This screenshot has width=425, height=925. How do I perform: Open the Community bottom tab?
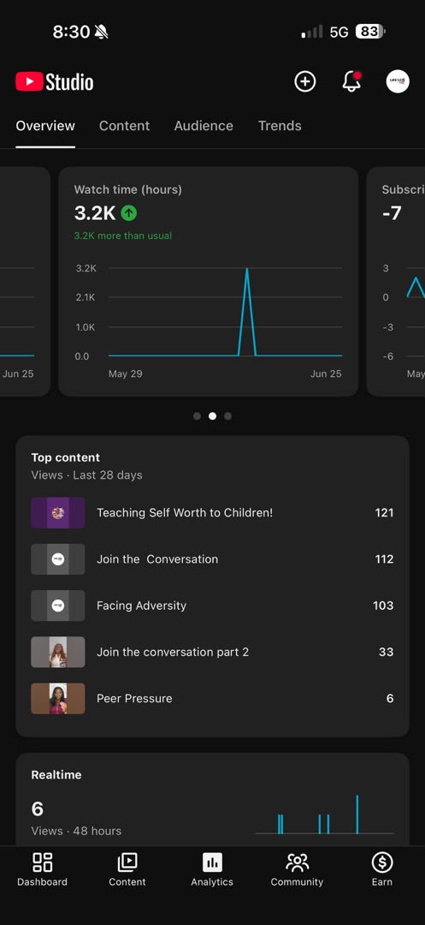297,869
